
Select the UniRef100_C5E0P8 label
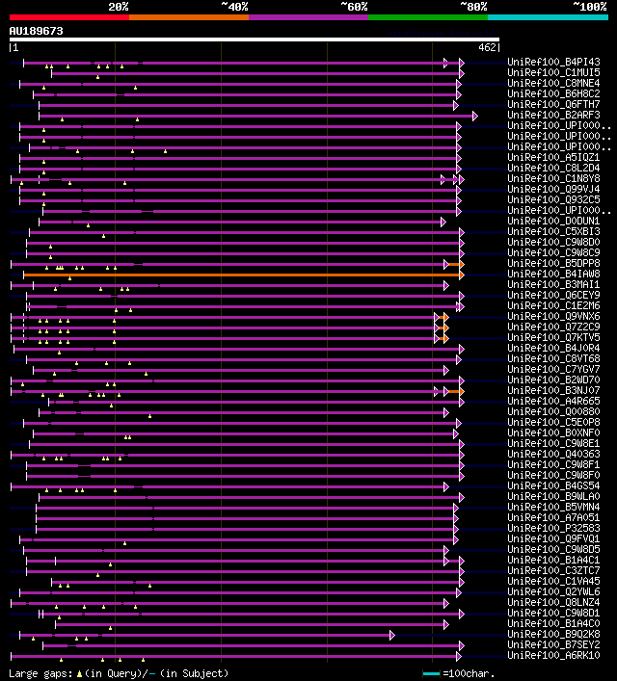pyautogui.click(x=553, y=422)
